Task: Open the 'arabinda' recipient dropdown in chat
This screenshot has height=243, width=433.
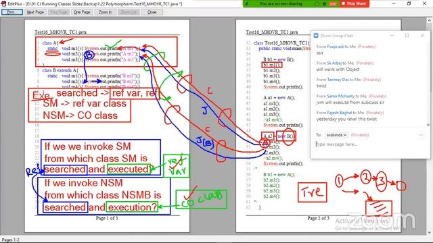Action: click(336, 135)
